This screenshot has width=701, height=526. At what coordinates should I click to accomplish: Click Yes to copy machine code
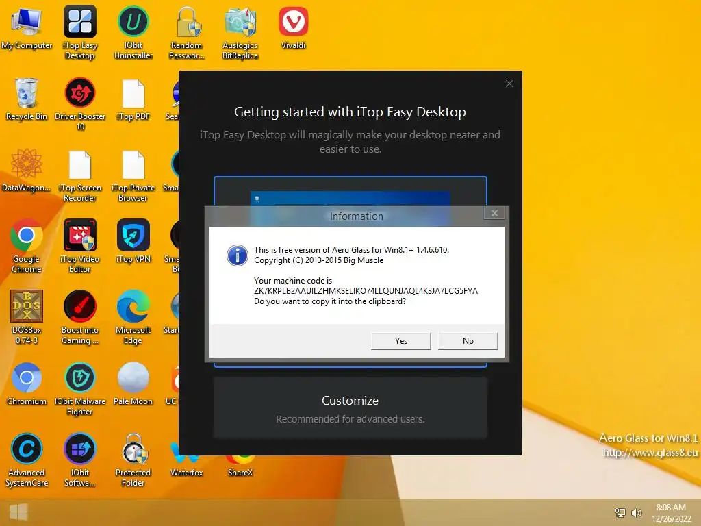point(401,341)
